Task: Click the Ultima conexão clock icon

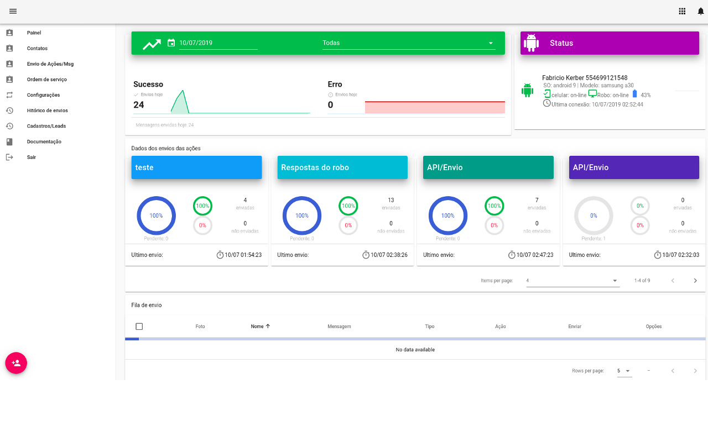Action: (x=547, y=103)
